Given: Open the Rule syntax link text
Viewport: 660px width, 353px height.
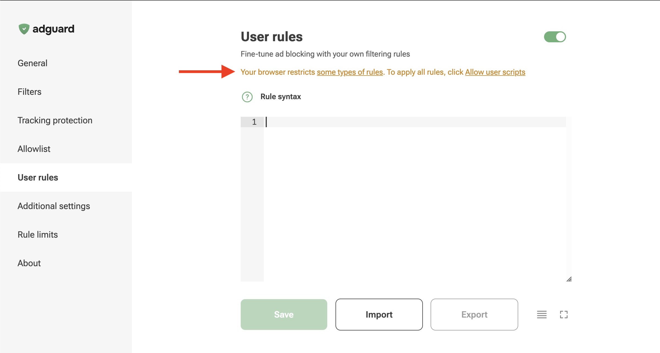Looking at the screenshot, I should click(x=281, y=97).
